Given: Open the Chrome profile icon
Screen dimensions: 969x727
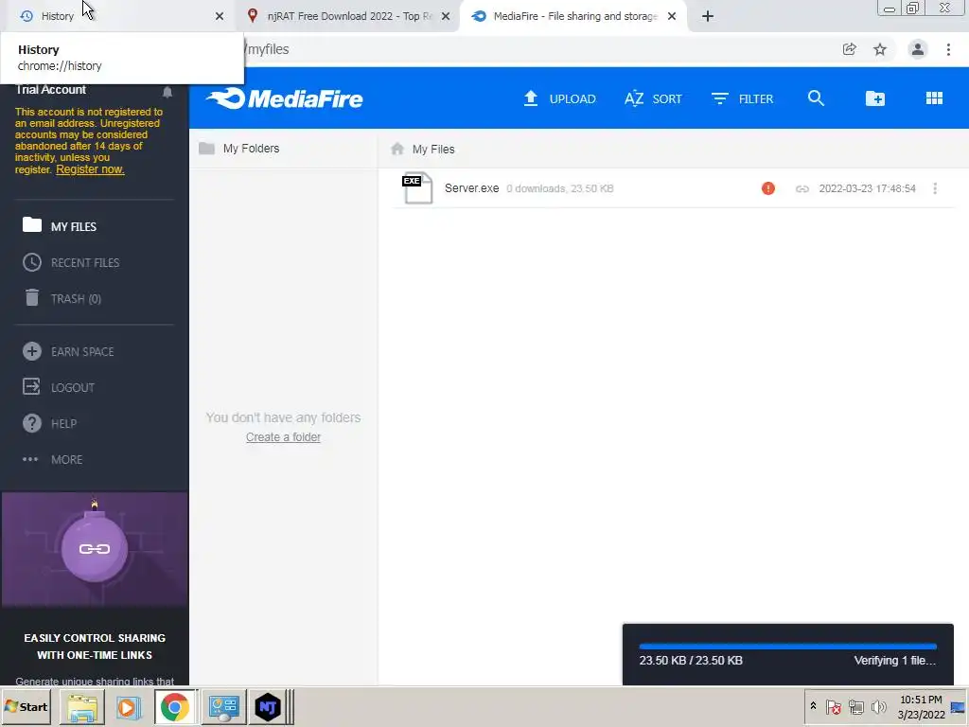Looking at the screenshot, I should click(918, 49).
